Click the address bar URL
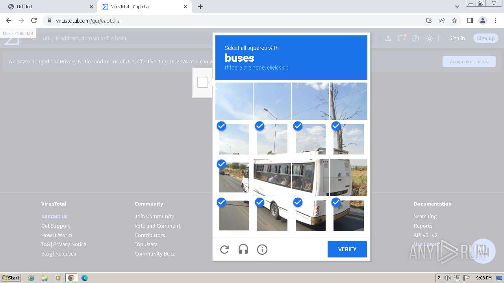The image size is (504, 283). (x=88, y=20)
